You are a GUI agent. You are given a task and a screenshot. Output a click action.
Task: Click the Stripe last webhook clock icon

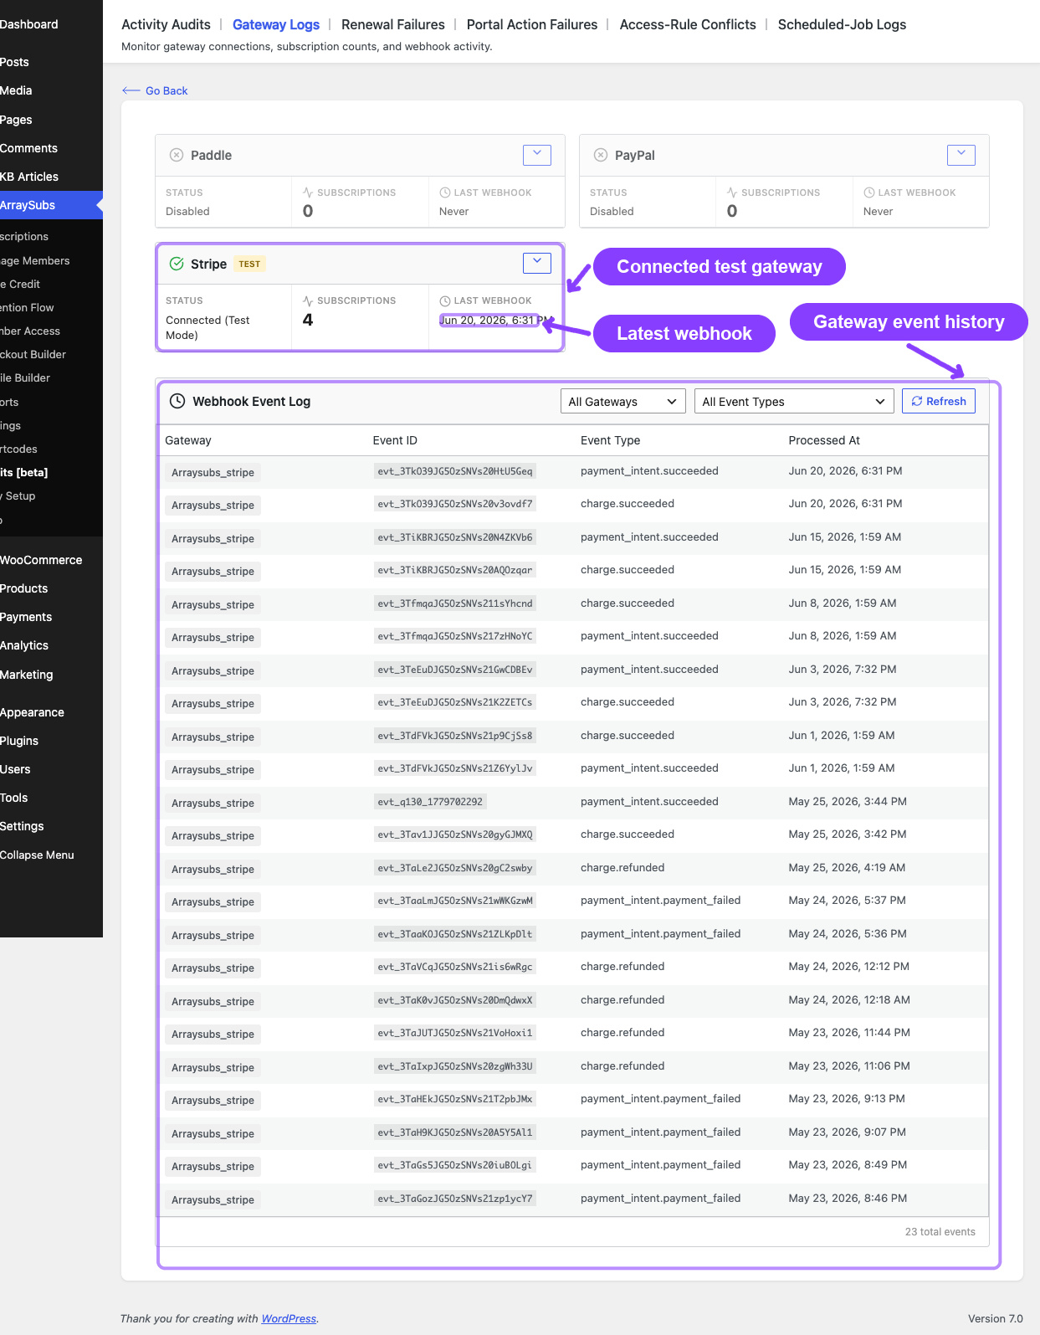click(445, 300)
